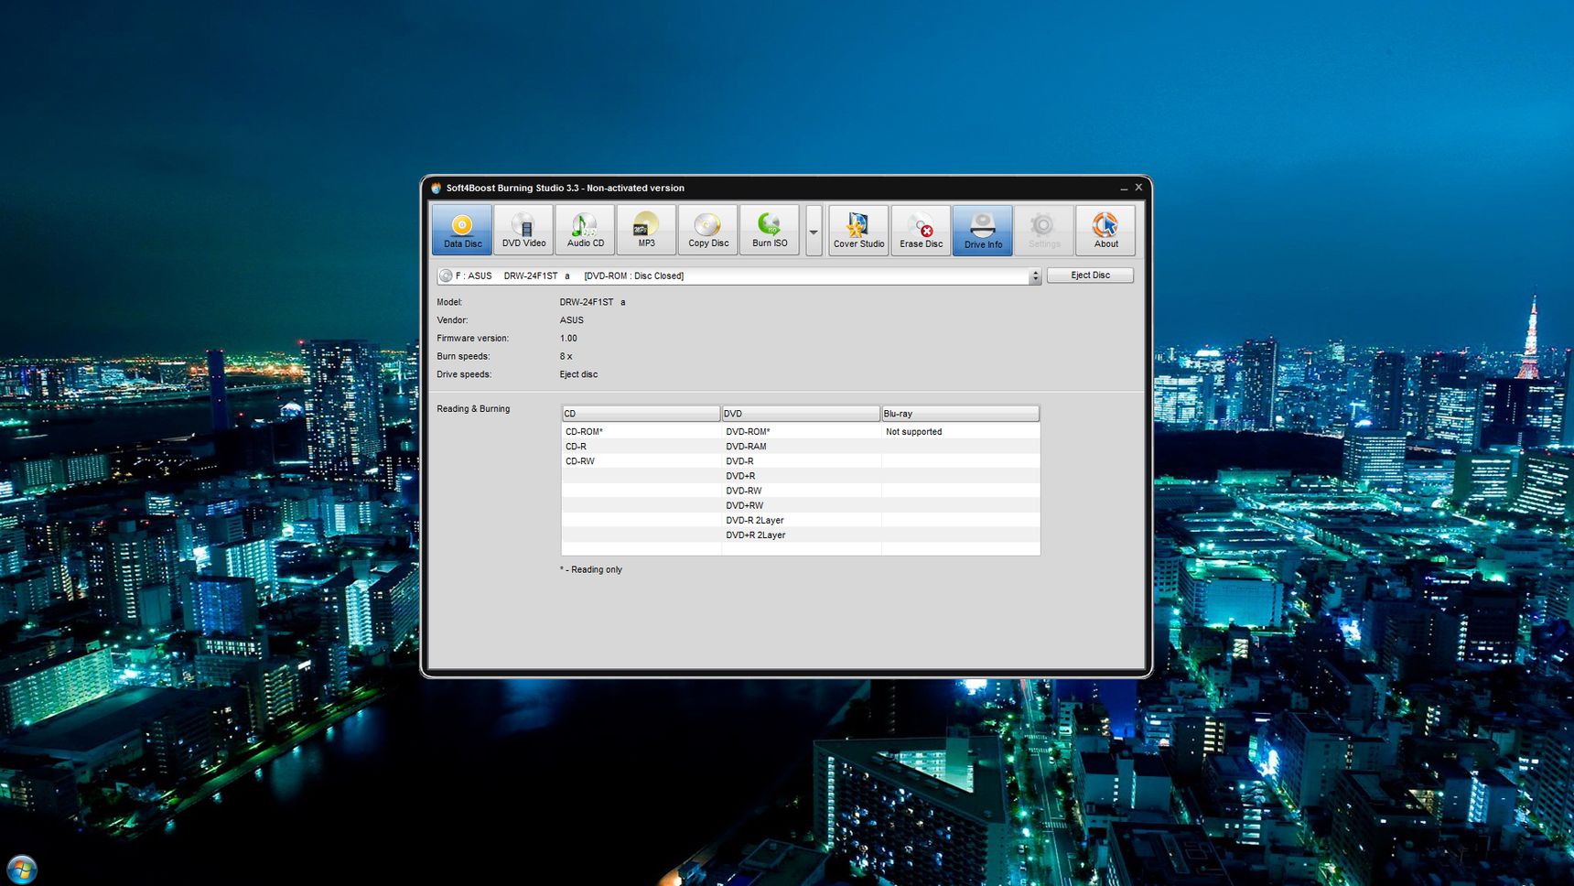This screenshot has width=1574, height=886.
Task: Open Cover Studio
Action: [x=858, y=230]
